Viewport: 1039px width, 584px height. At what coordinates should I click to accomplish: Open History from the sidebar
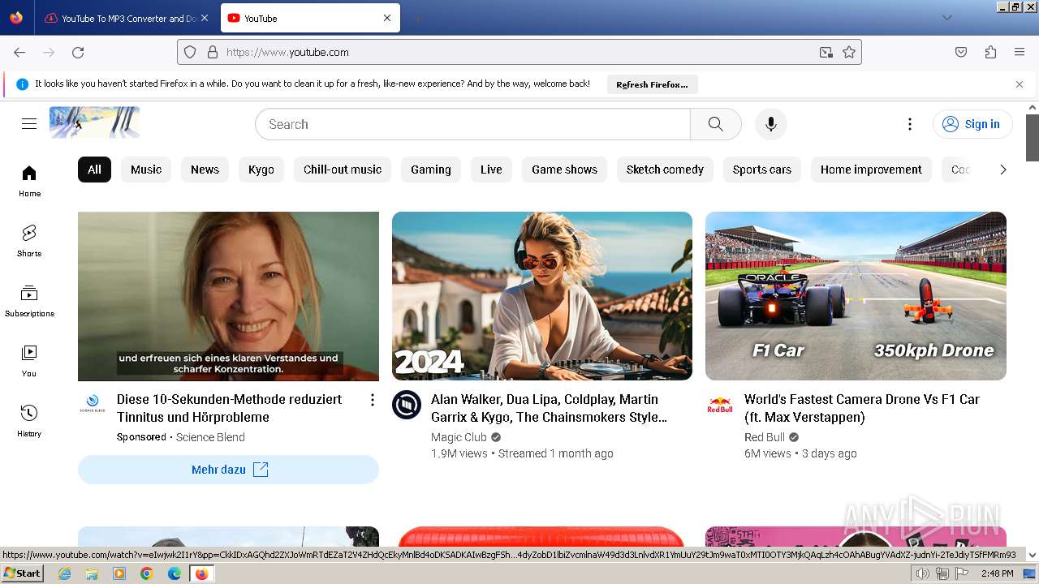click(29, 421)
